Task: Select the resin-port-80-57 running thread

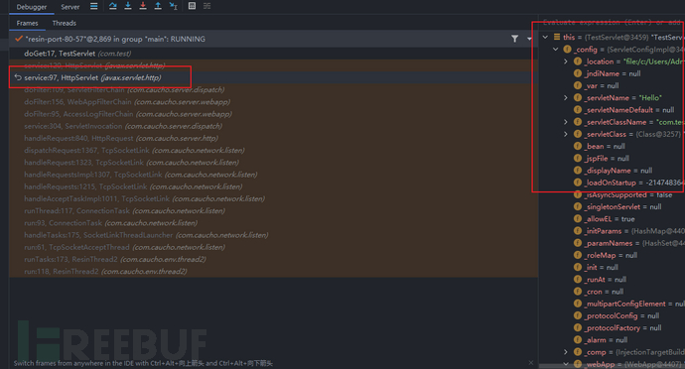Action: coord(273,39)
